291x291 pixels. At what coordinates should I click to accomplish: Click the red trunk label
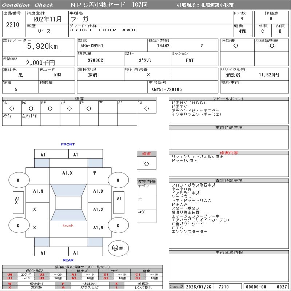click(x=68, y=226)
